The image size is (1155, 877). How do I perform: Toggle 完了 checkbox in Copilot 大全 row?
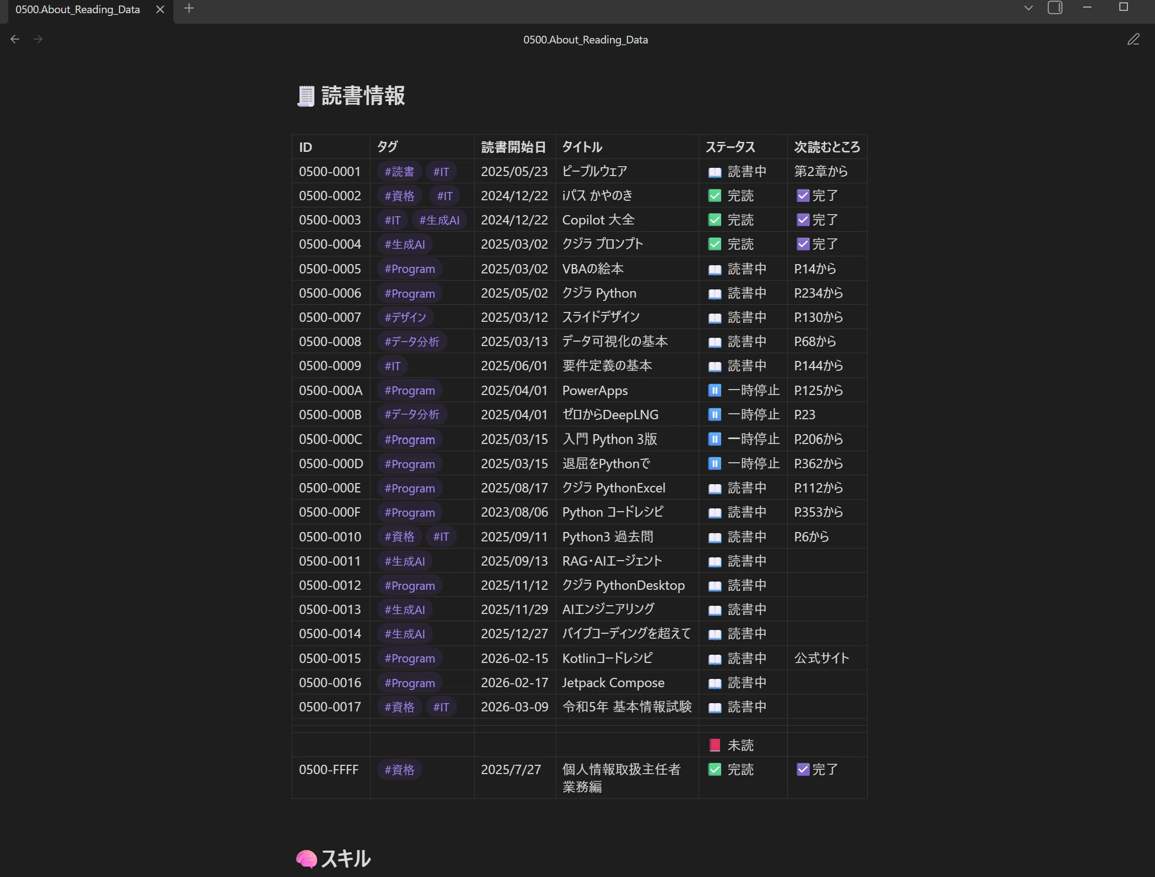click(803, 220)
